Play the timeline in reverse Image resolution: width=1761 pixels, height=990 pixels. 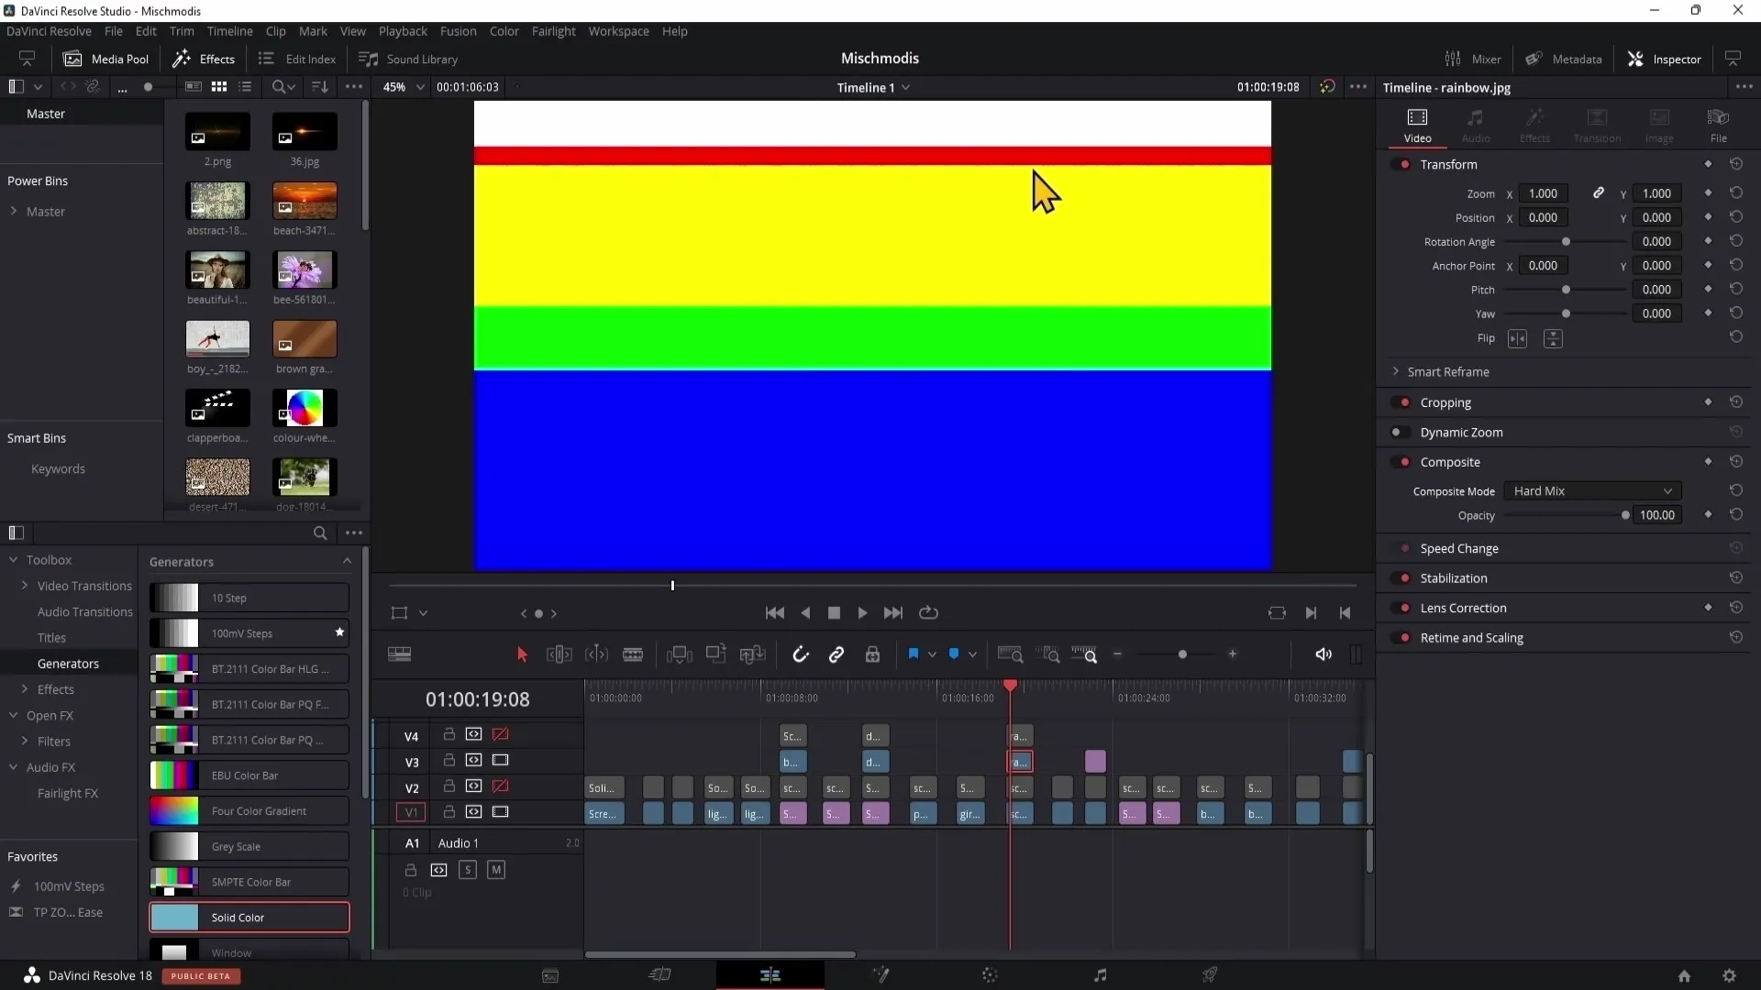pos(806,613)
